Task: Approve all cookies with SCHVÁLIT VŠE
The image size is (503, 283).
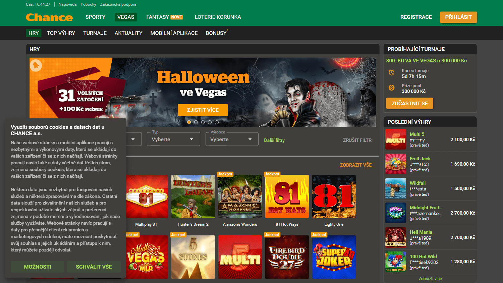Action: [x=94, y=267]
